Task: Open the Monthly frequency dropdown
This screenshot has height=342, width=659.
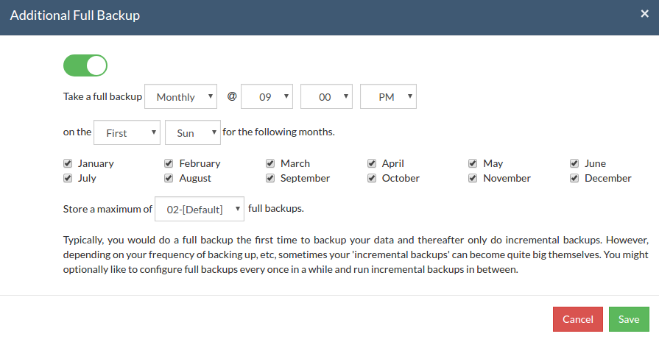Action: point(180,96)
